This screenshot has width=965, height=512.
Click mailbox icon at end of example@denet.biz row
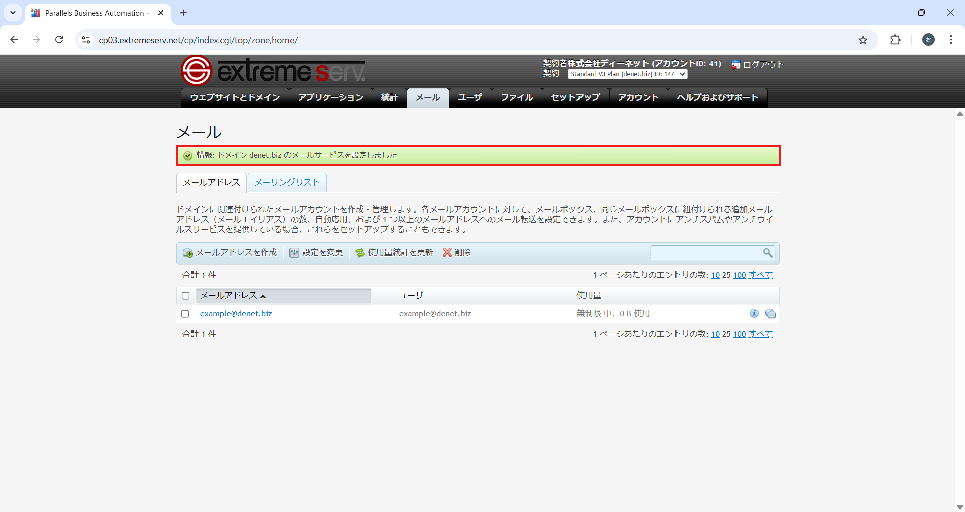(770, 314)
